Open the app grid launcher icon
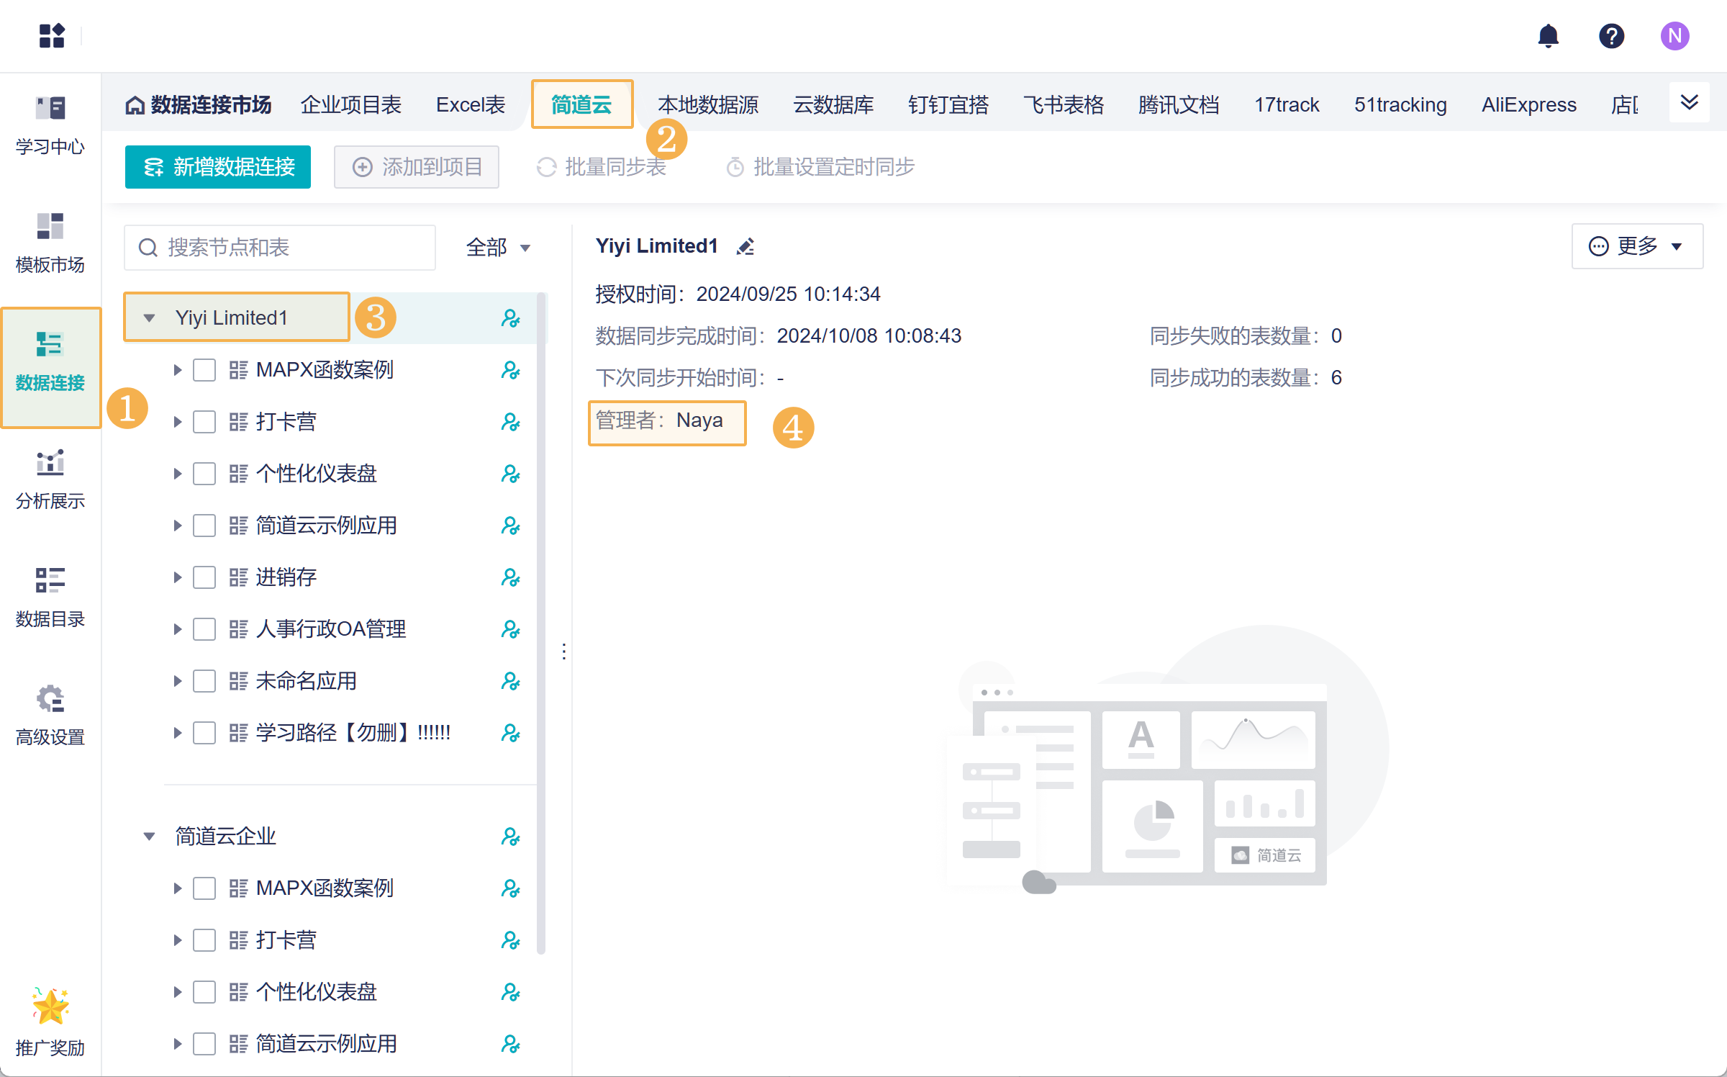The image size is (1727, 1077). (x=52, y=35)
